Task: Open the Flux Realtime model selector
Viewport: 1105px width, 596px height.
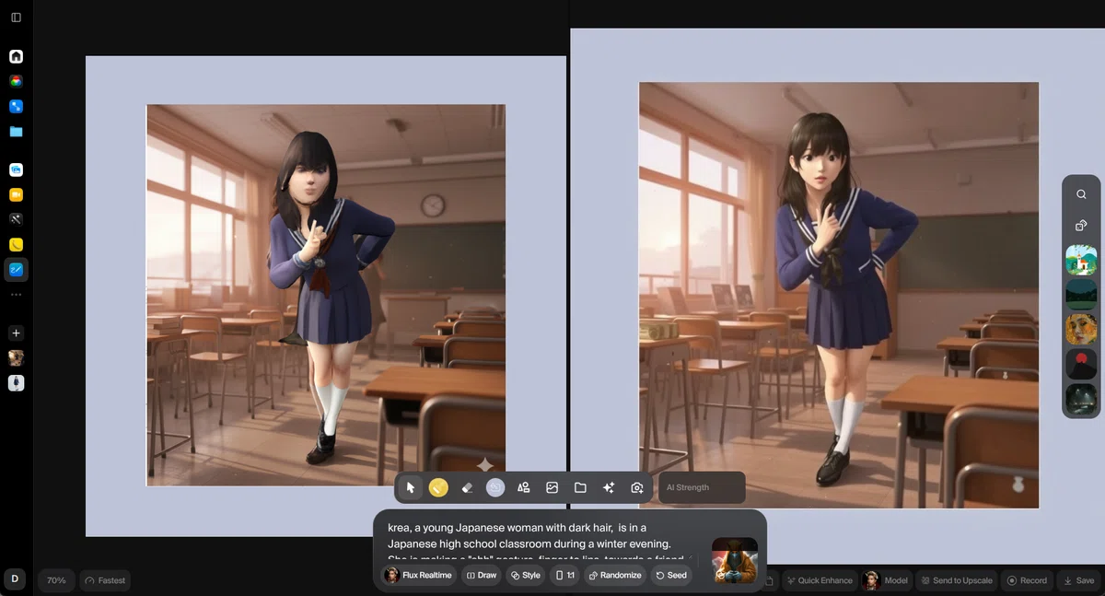Action: tap(420, 575)
